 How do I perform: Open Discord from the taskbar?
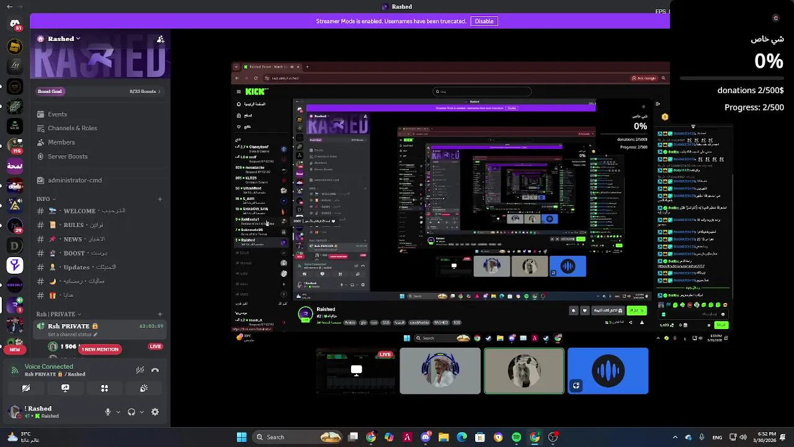pyautogui.click(x=426, y=437)
